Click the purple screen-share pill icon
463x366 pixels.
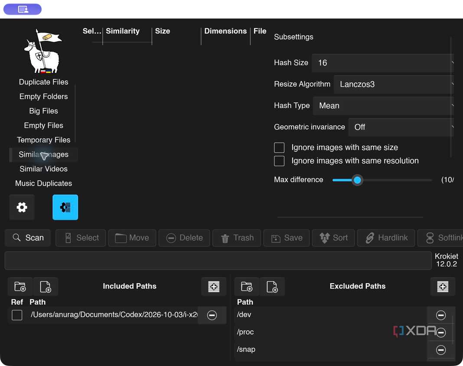click(23, 9)
